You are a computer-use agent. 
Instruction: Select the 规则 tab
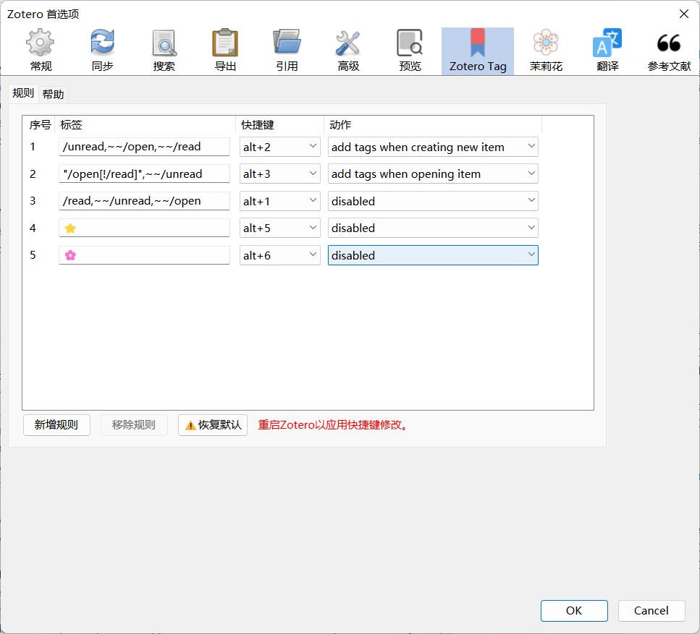pos(22,94)
